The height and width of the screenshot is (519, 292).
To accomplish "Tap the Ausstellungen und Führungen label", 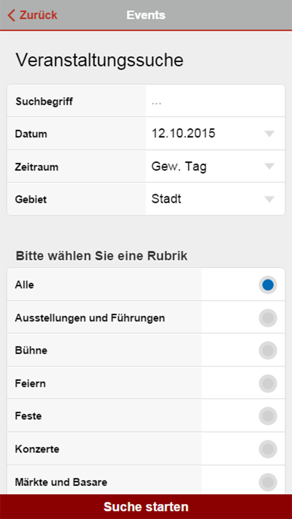I will 90,318.
